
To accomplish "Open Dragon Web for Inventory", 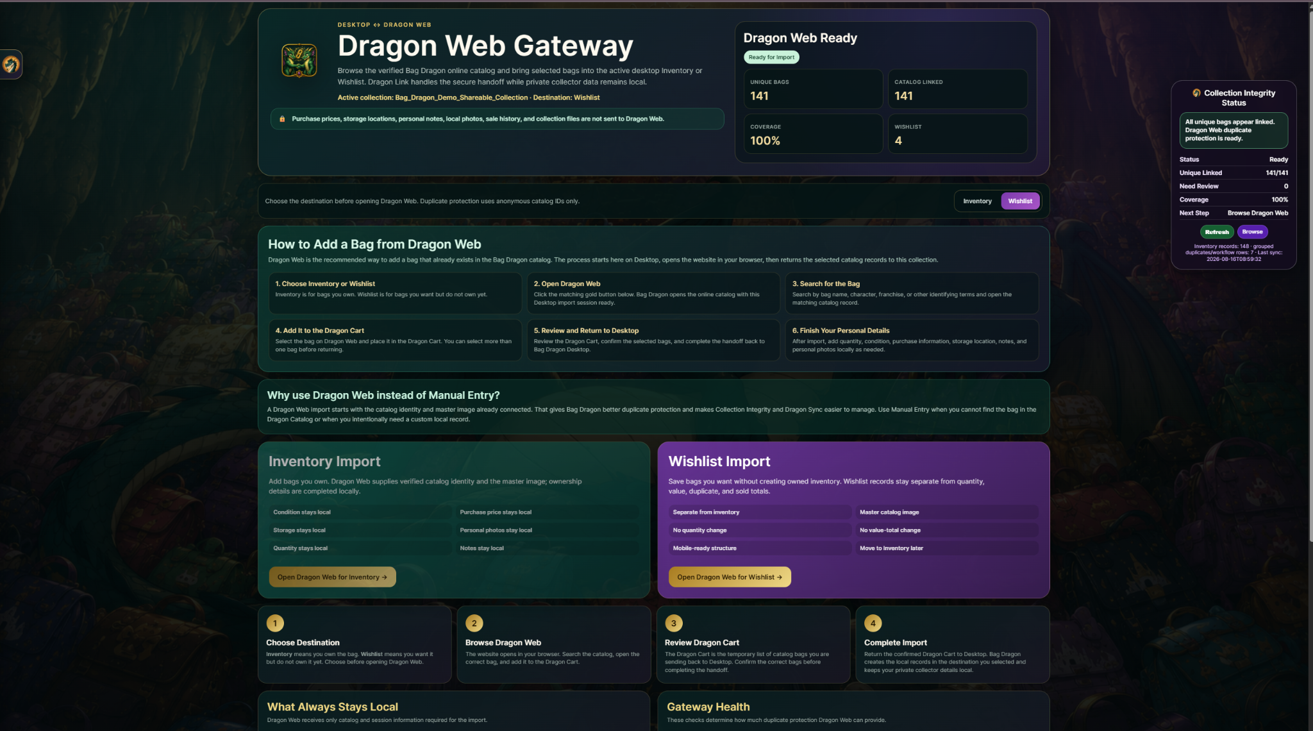I will (332, 577).
